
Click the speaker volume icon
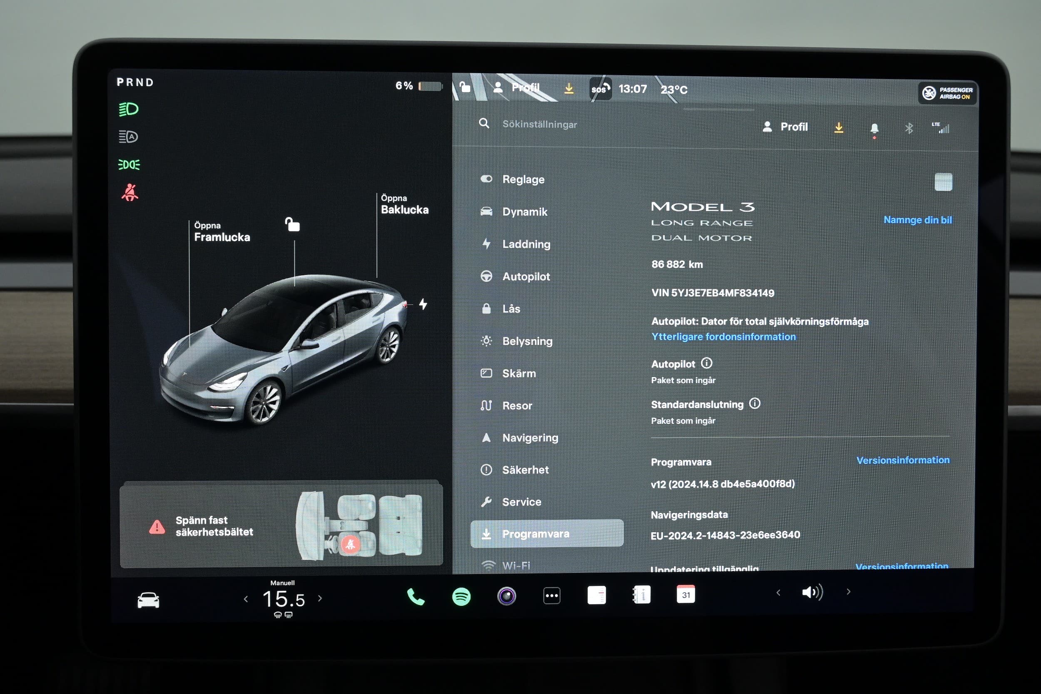coord(812,592)
